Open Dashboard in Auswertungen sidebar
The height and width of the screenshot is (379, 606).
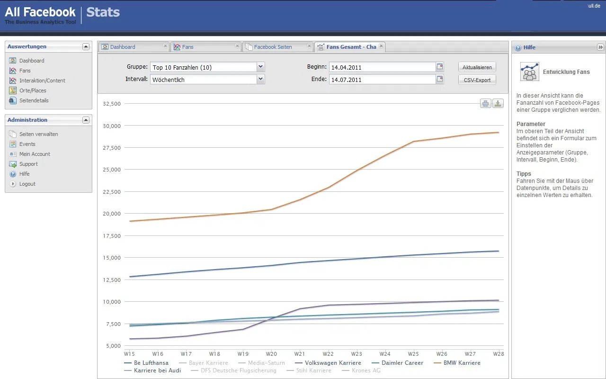click(32, 61)
